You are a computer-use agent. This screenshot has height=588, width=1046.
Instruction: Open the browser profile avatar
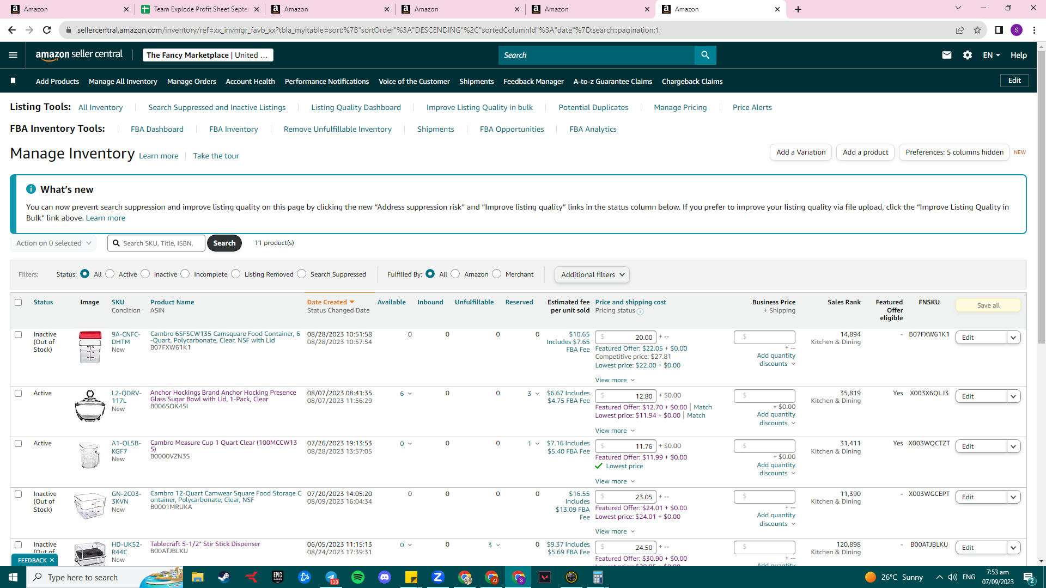(x=1017, y=30)
